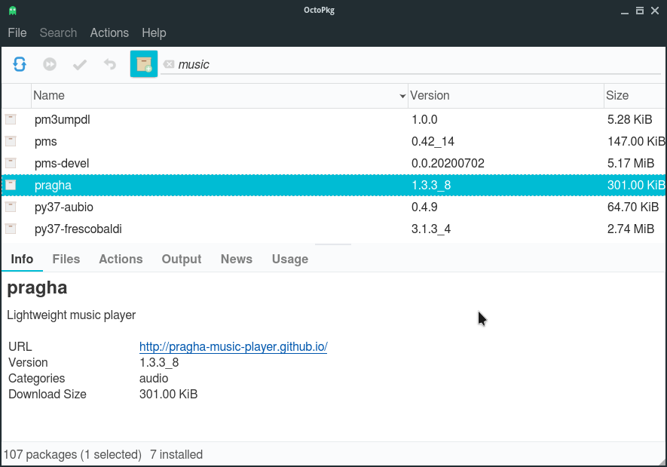Minimize the OctoPkg window
This screenshot has width=667, height=467.
pos(625,11)
